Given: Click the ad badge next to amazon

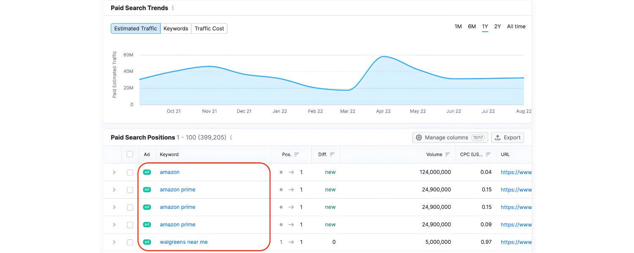Looking at the screenshot, I should pyautogui.click(x=147, y=172).
